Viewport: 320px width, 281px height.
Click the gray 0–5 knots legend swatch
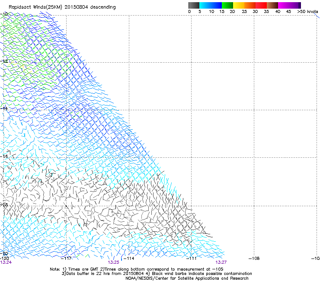(x=194, y=5)
